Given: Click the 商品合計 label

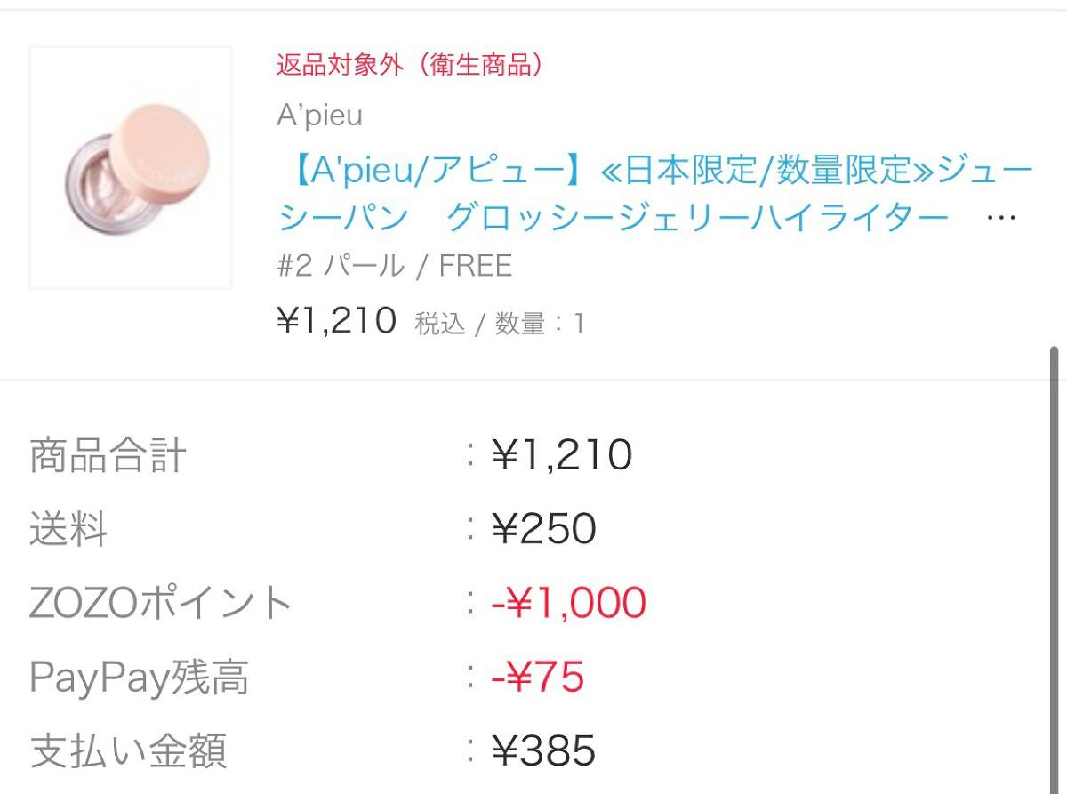Looking at the screenshot, I should 108,456.
